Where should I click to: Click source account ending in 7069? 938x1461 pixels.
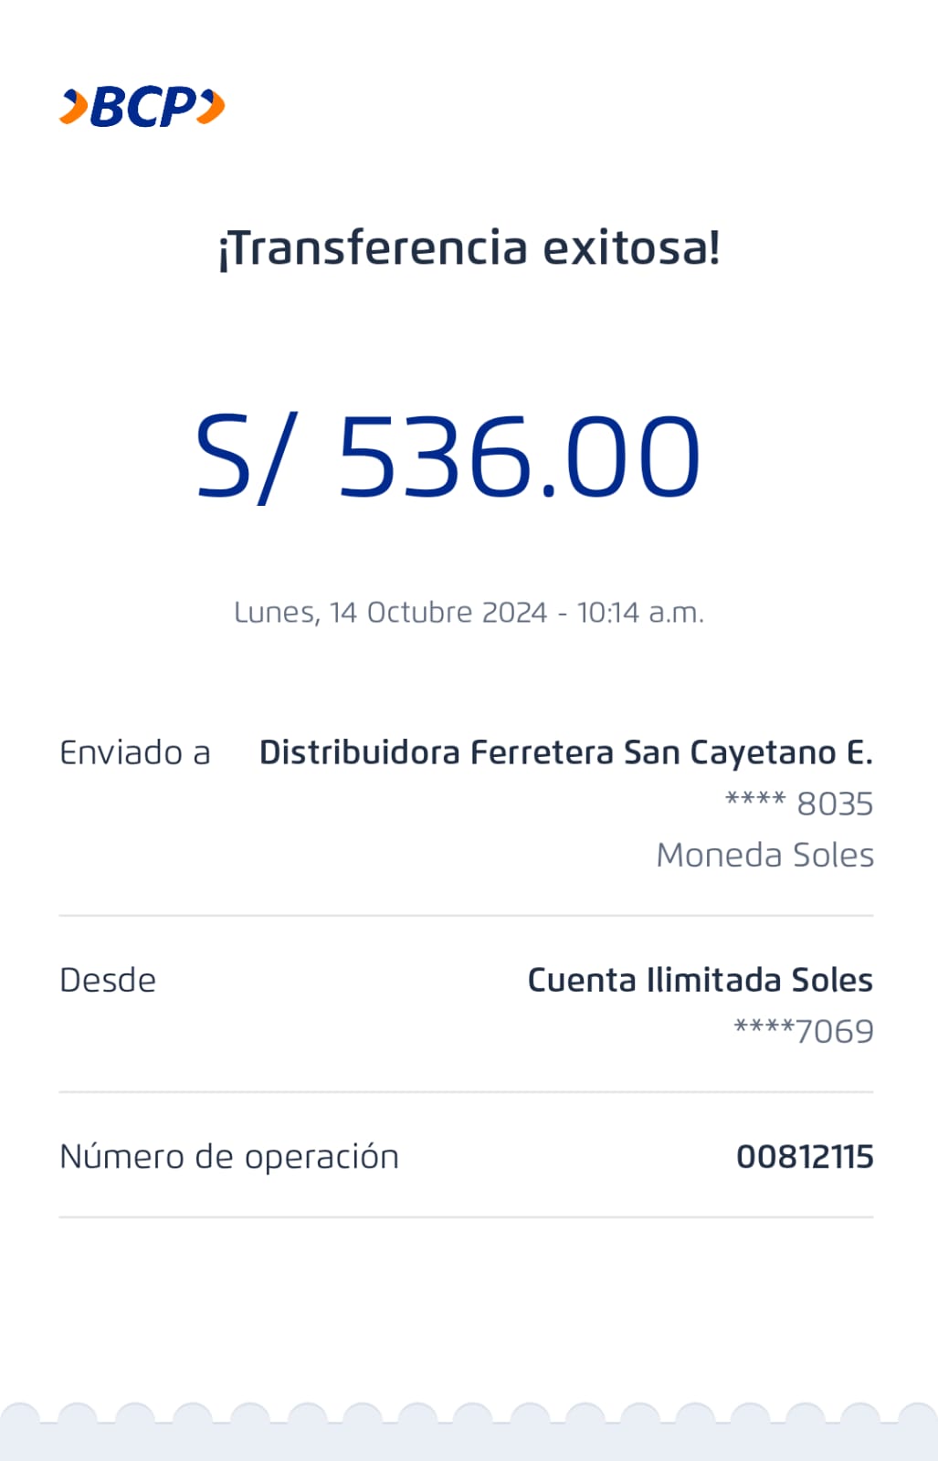[804, 1031]
